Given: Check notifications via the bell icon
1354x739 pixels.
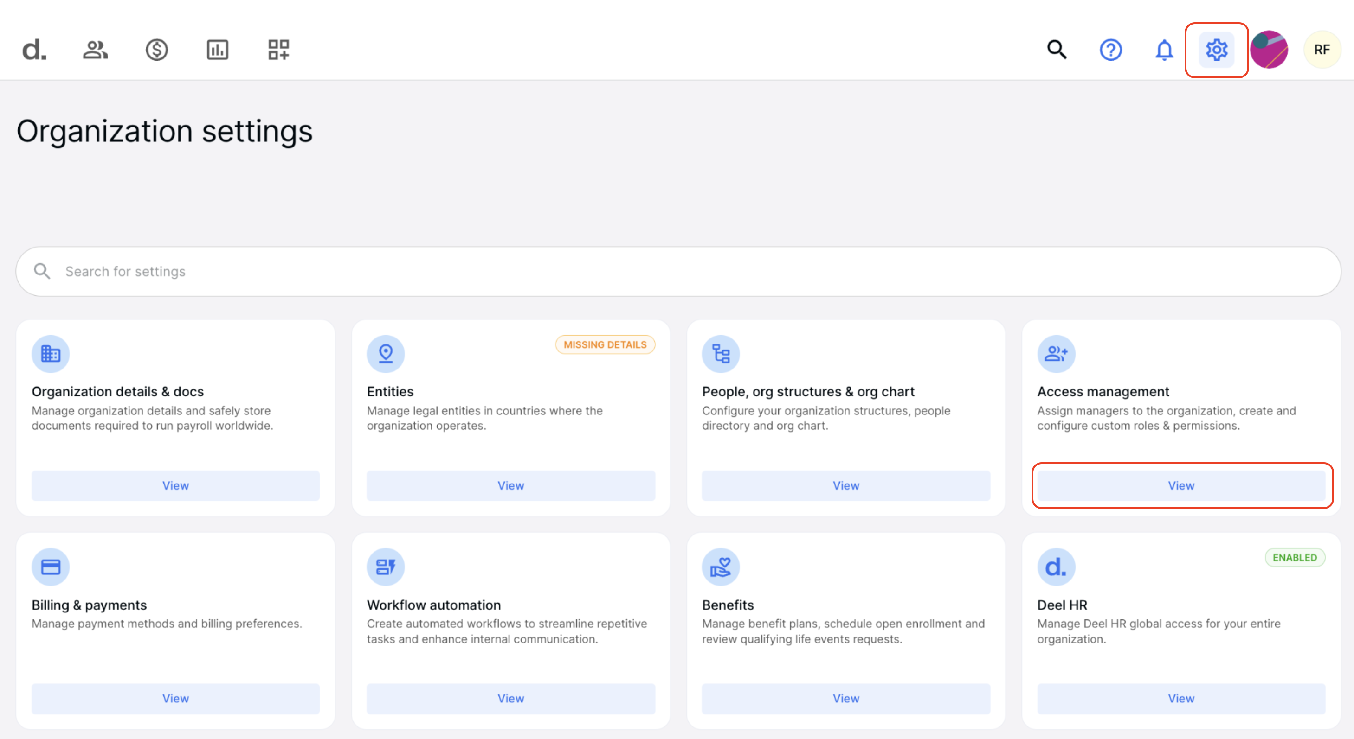Looking at the screenshot, I should [x=1164, y=50].
